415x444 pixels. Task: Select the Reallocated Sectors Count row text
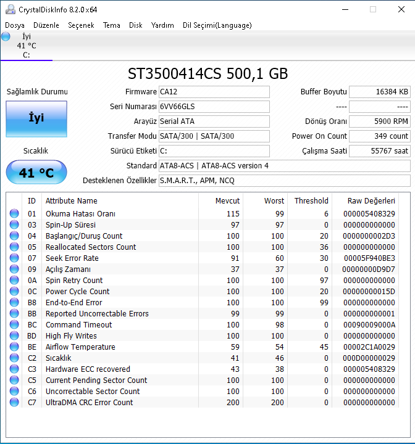91,247
